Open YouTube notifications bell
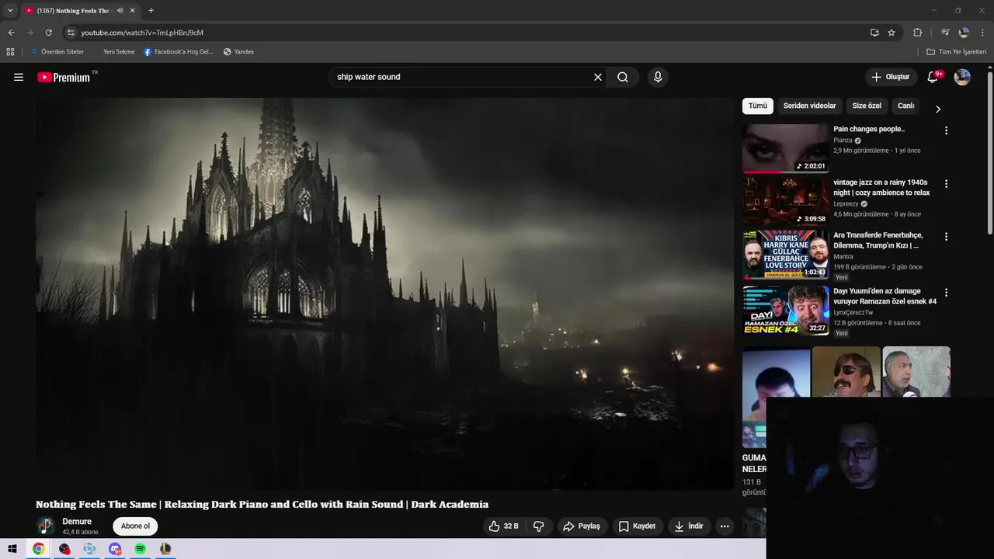994x559 pixels. (x=933, y=77)
